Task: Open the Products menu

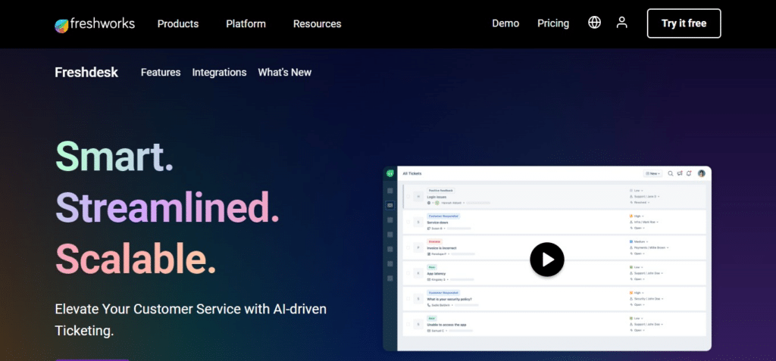Action: 177,23
